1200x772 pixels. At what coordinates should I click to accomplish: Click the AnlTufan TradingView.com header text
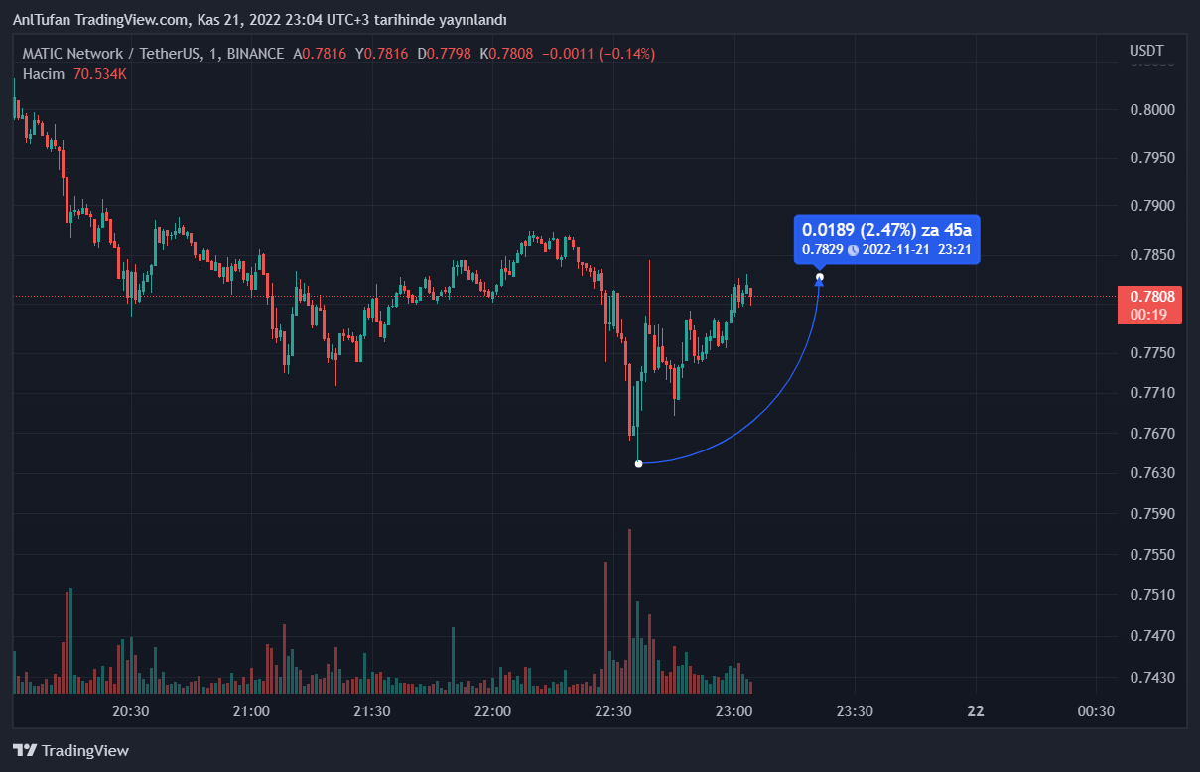[x=259, y=20]
